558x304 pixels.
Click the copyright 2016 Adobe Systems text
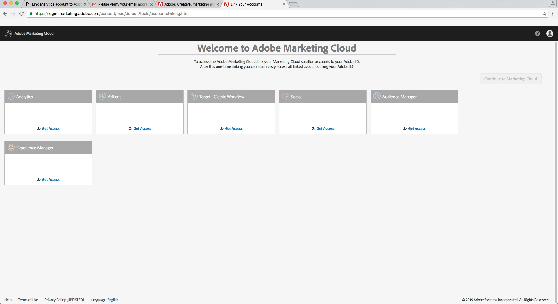coord(506,300)
